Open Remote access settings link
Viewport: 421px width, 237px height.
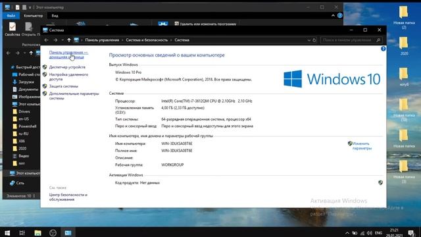click(68, 77)
